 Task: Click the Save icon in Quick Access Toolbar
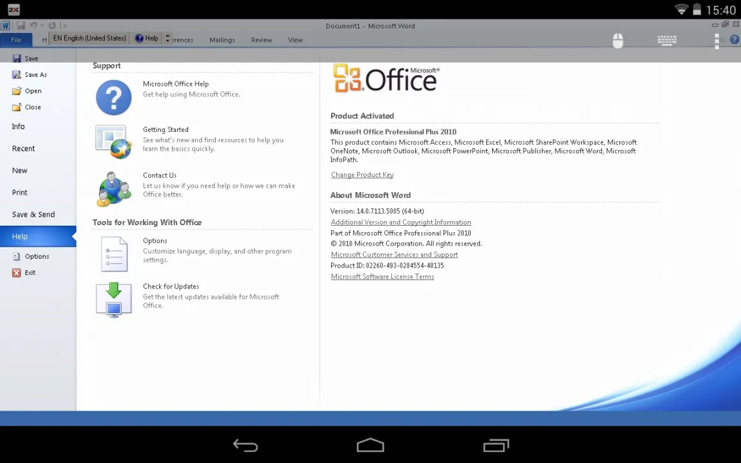point(21,26)
